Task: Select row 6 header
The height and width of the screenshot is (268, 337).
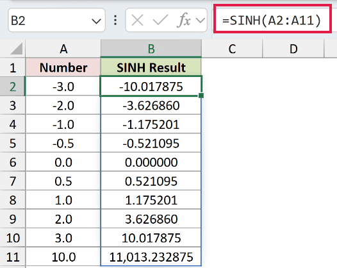Action: [x=12, y=162]
